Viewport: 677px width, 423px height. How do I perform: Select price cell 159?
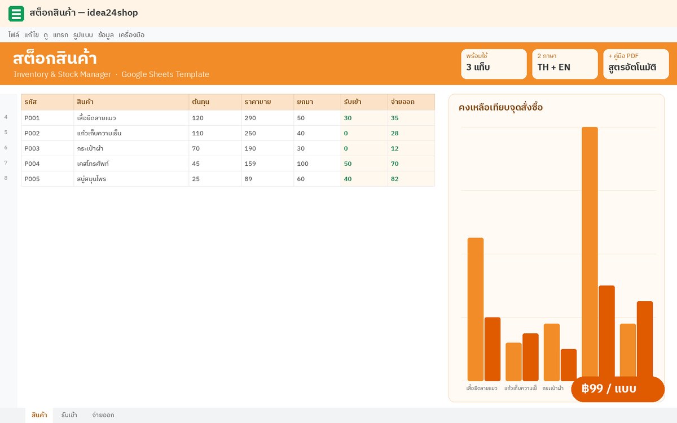267,164
